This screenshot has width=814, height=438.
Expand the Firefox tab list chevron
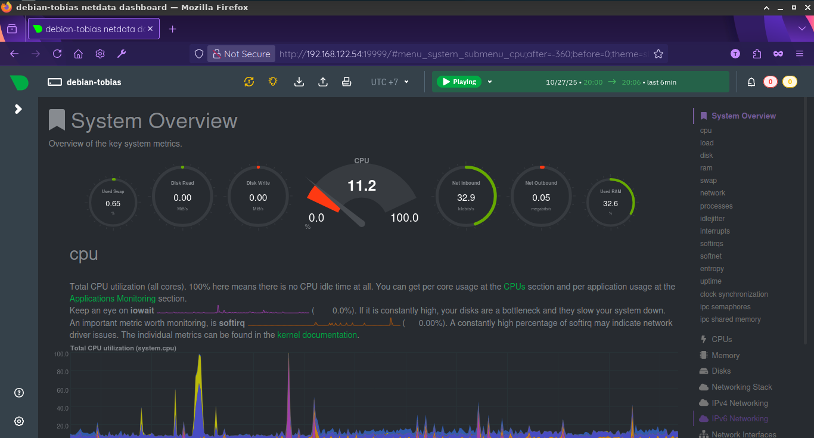(x=802, y=29)
